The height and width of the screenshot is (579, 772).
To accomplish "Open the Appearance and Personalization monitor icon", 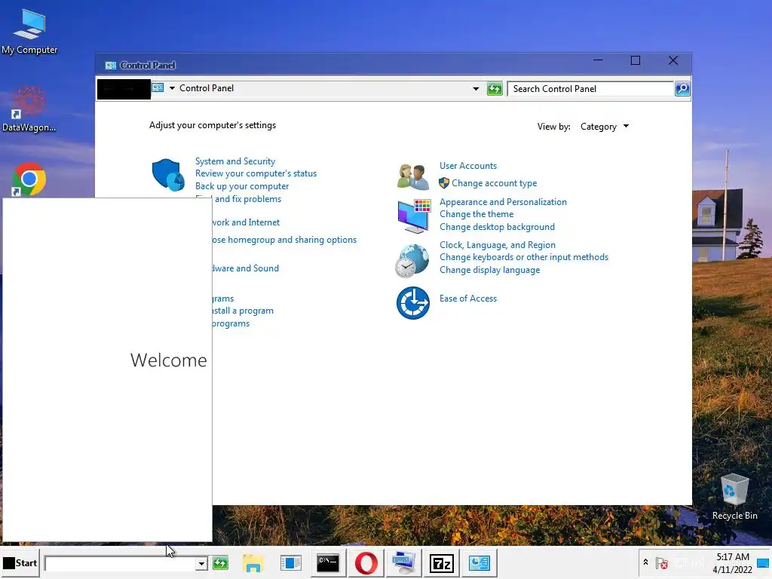I will [414, 216].
